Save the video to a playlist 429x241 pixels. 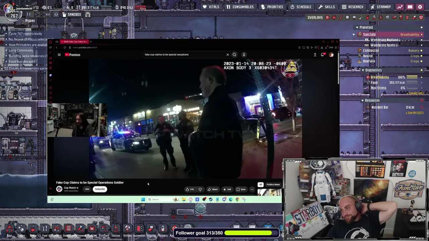(x=241, y=189)
